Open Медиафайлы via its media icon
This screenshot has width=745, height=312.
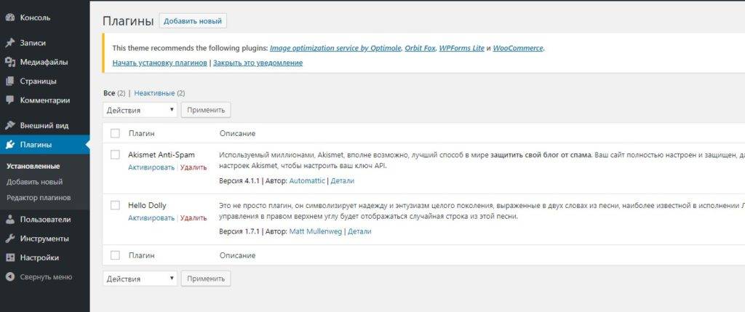pos(10,62)
